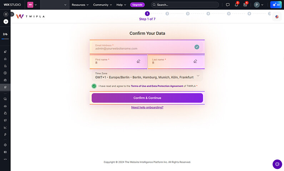Image resolution: width=284 pixels, height=171 pixels.
Task: Open the profile account dropdown
Action: (259, 5)
